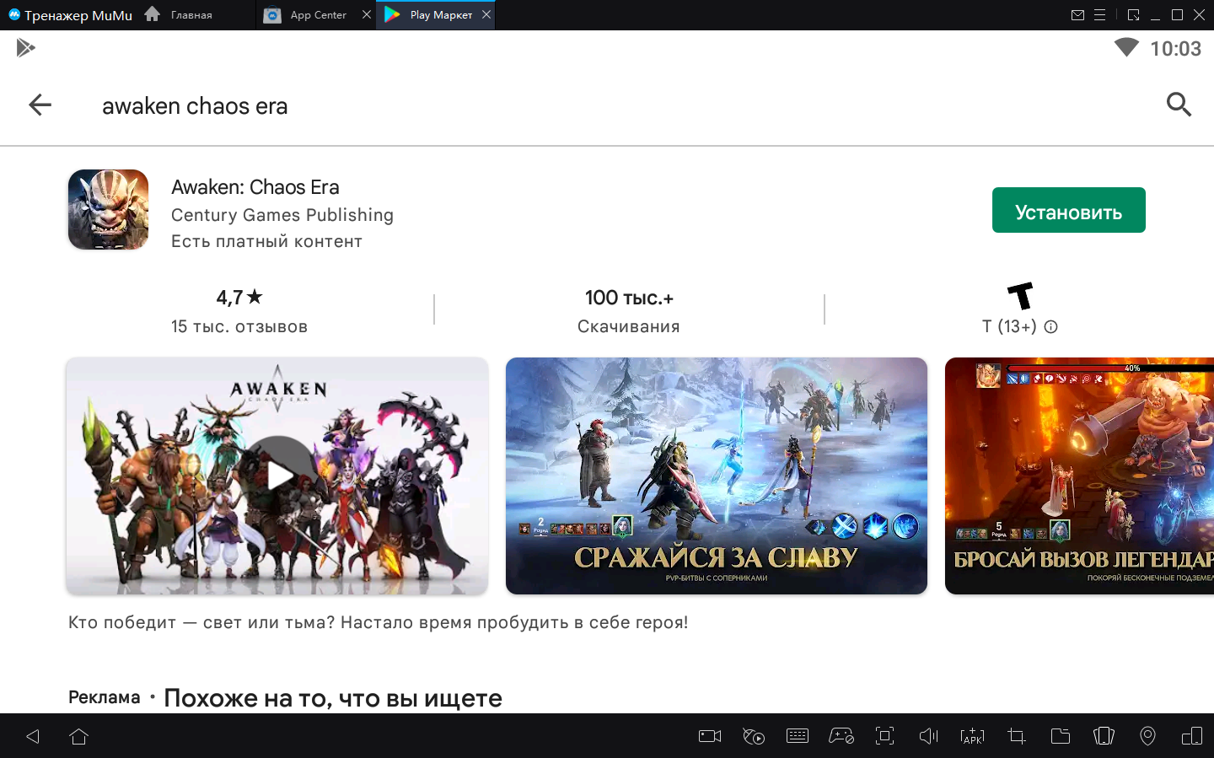This screenshot has height=758, width=1214.
Task: Close the Play Маркет tab
Action: (x=486, y=14)
